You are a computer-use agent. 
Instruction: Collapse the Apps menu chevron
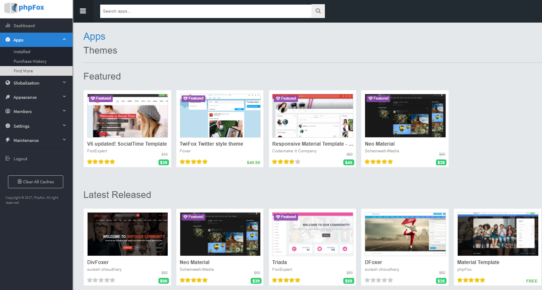point(64,39)
